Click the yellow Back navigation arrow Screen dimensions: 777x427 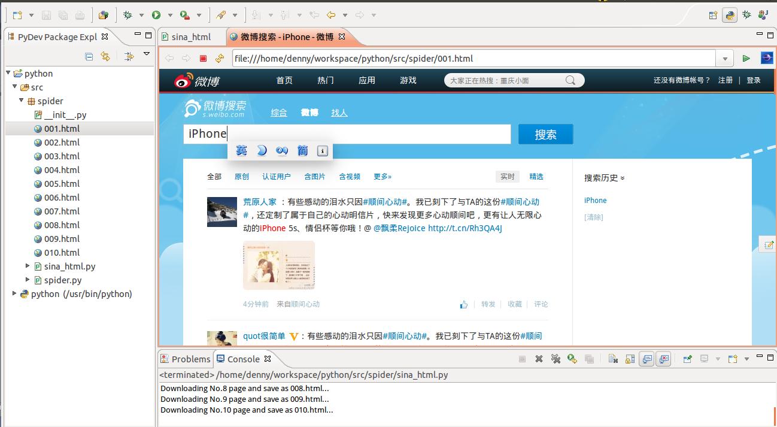pos(331,15)
